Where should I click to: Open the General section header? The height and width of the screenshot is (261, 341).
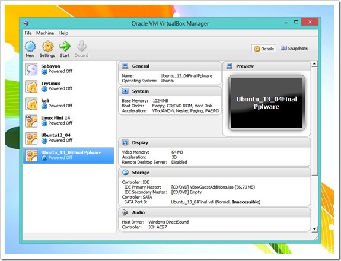click(170, 66)
